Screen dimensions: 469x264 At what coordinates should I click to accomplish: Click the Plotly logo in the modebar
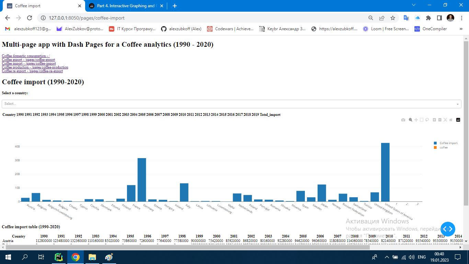[458, 120]
